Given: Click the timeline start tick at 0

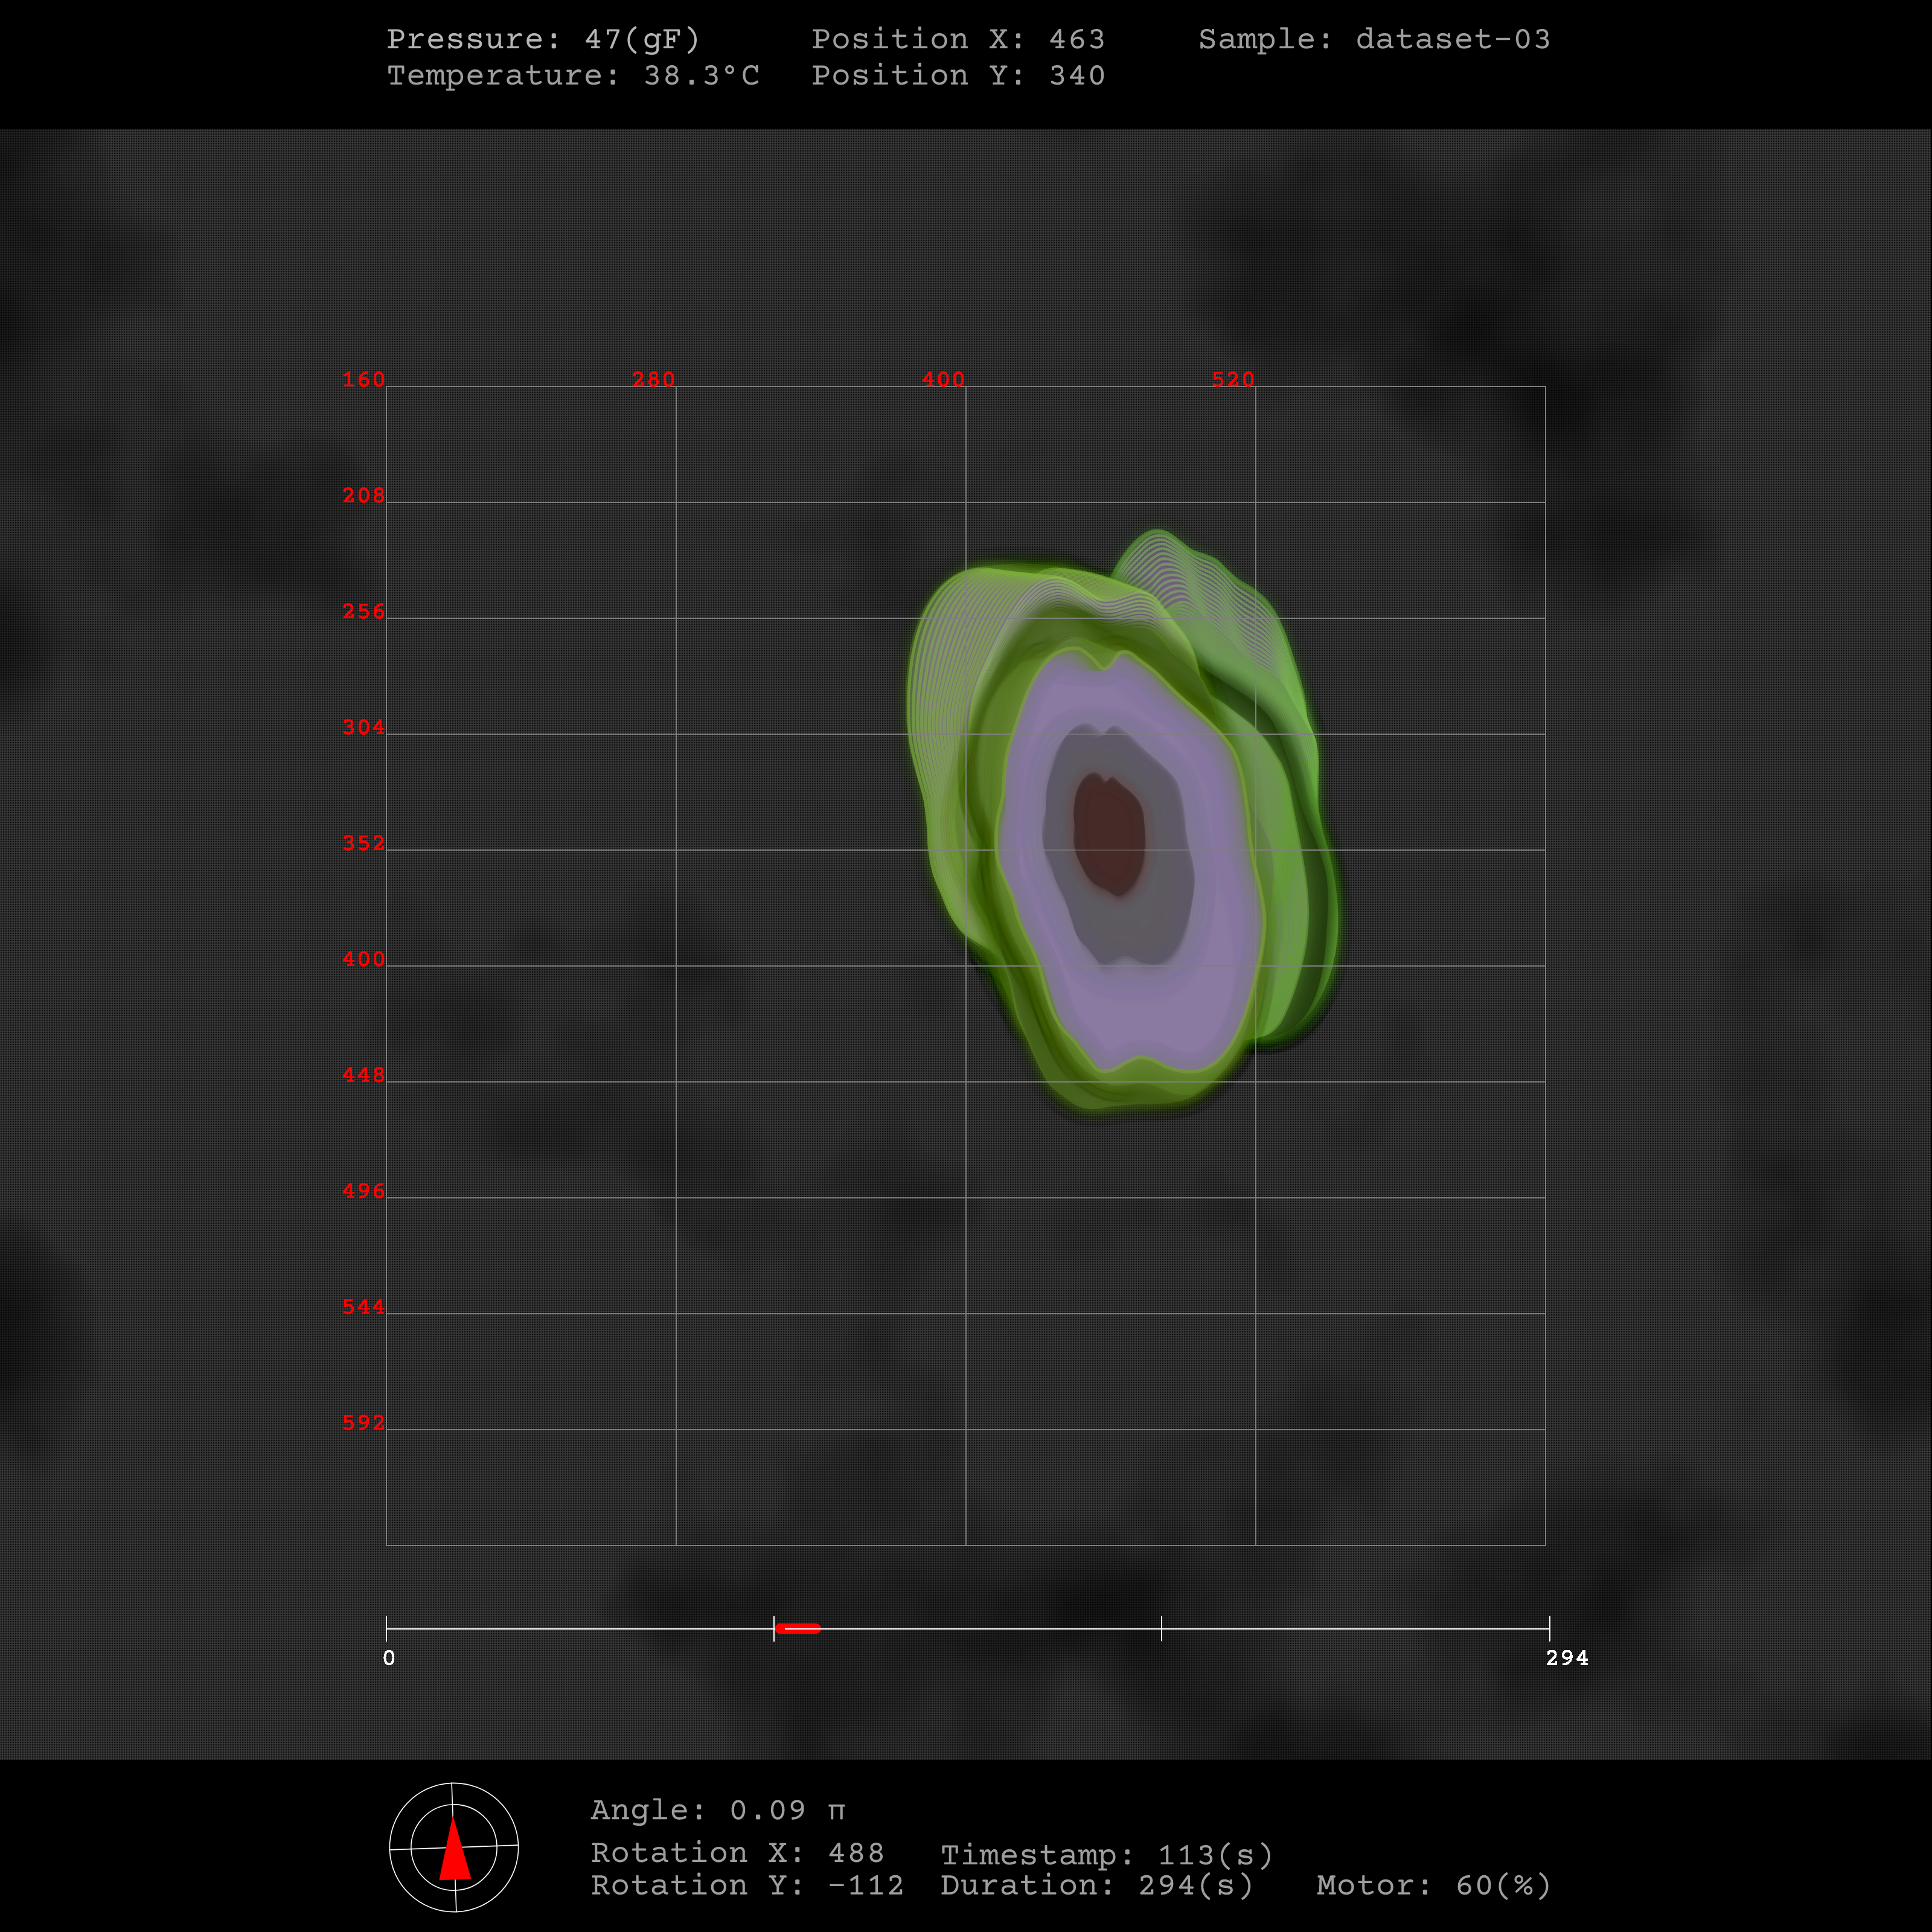Looking at the screenshot, I should click(387, 1629).
